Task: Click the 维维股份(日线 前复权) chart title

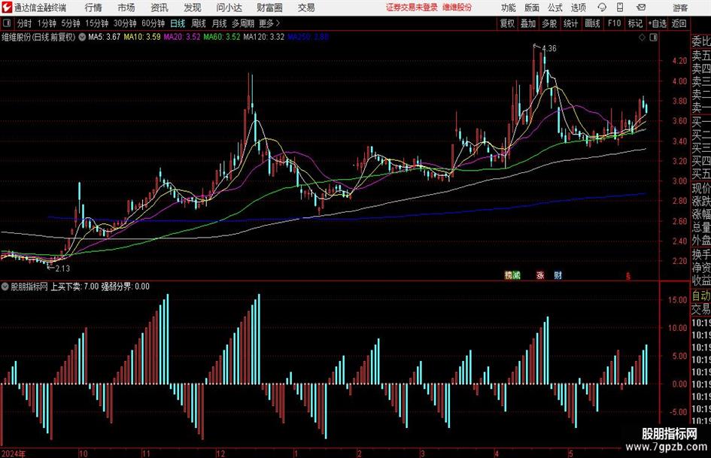Action: pos(38,37)
